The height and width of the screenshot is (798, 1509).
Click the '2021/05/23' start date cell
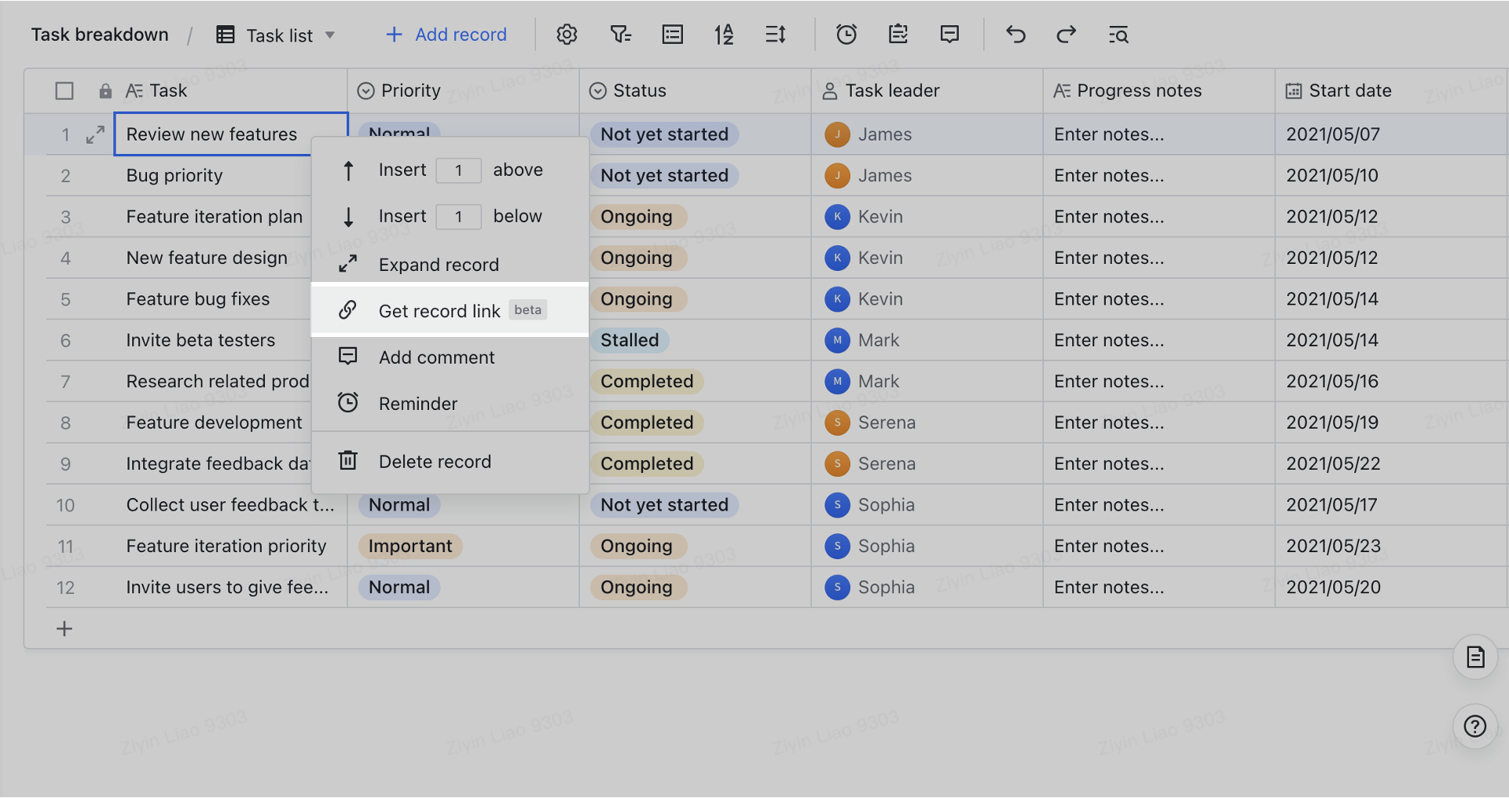tap(1391, 546)
